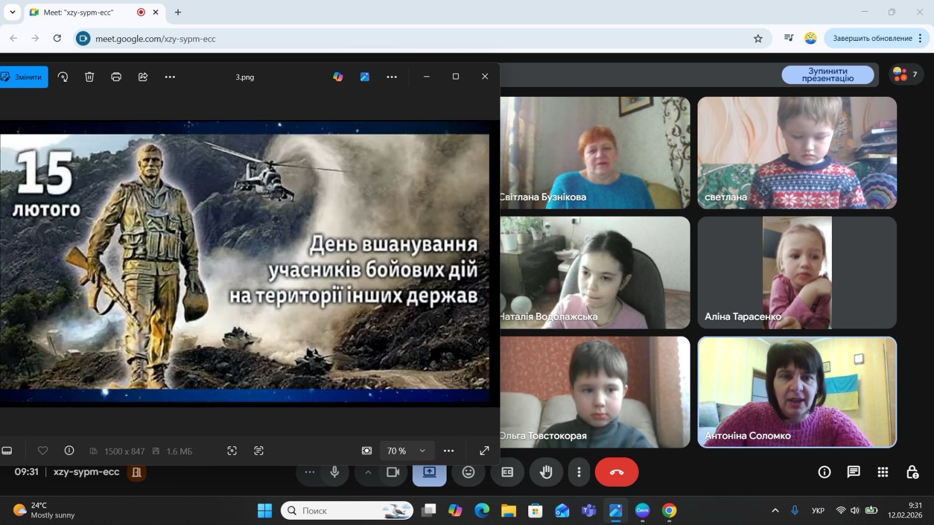Viewport: 934px width, 525px height.
Task: Click the Антоніна Соломко video tile
Action: click(x=797, y=392)
